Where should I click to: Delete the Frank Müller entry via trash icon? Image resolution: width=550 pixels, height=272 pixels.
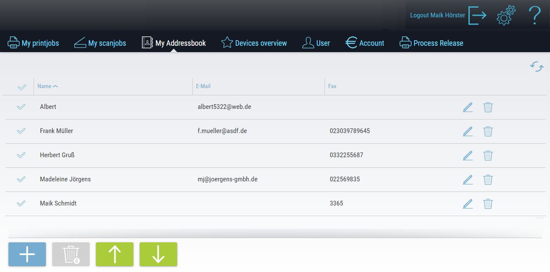tap(488, 131)
